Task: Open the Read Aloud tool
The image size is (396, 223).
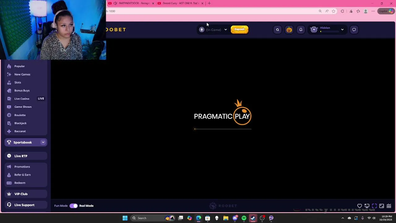Action: 327,11
